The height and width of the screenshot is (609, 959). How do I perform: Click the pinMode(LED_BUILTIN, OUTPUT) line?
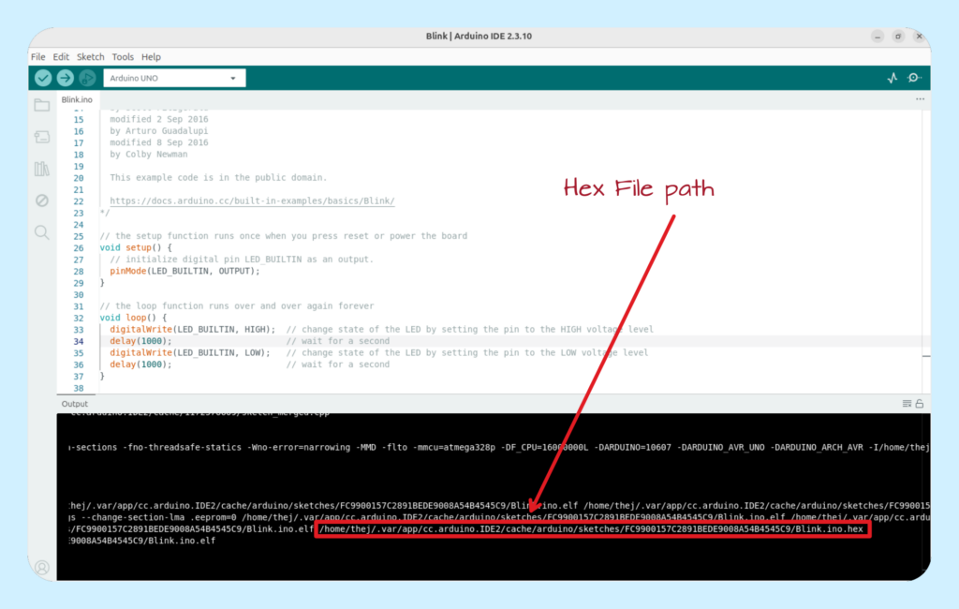184,271
